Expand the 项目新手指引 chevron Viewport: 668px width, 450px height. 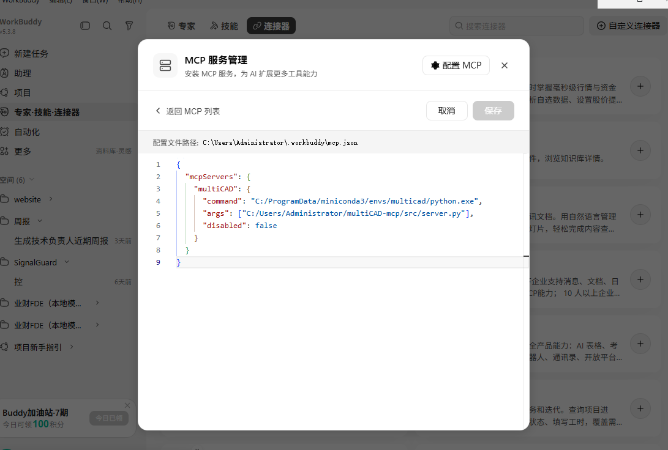coord(72,347)
